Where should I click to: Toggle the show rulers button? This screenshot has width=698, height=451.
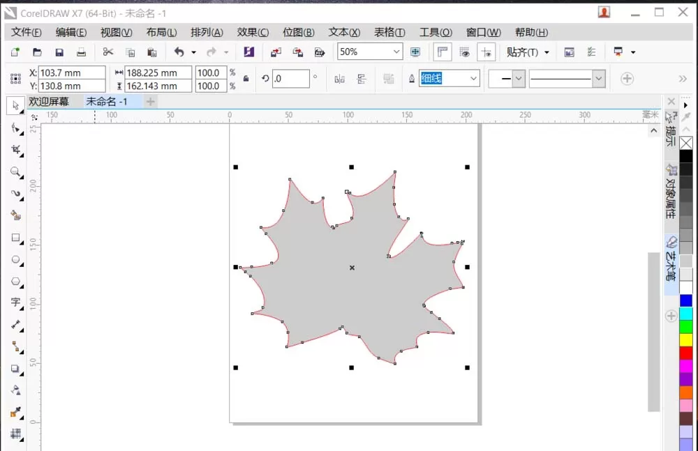(x=443, y=52)
